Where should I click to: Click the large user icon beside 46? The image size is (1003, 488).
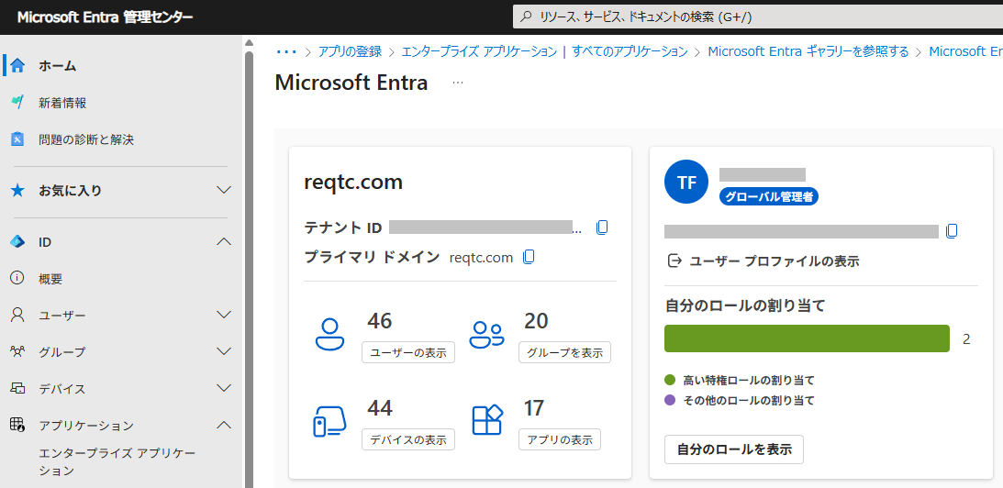point(330,334)
